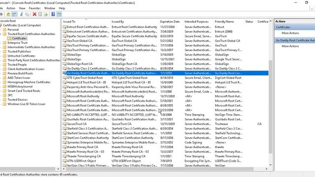The width and height of the screenshot is (315, 177).
Task: Click certificate icon of UTN-USERFirst-Object row
Action: pyautogui.click(x=64, y=161)
